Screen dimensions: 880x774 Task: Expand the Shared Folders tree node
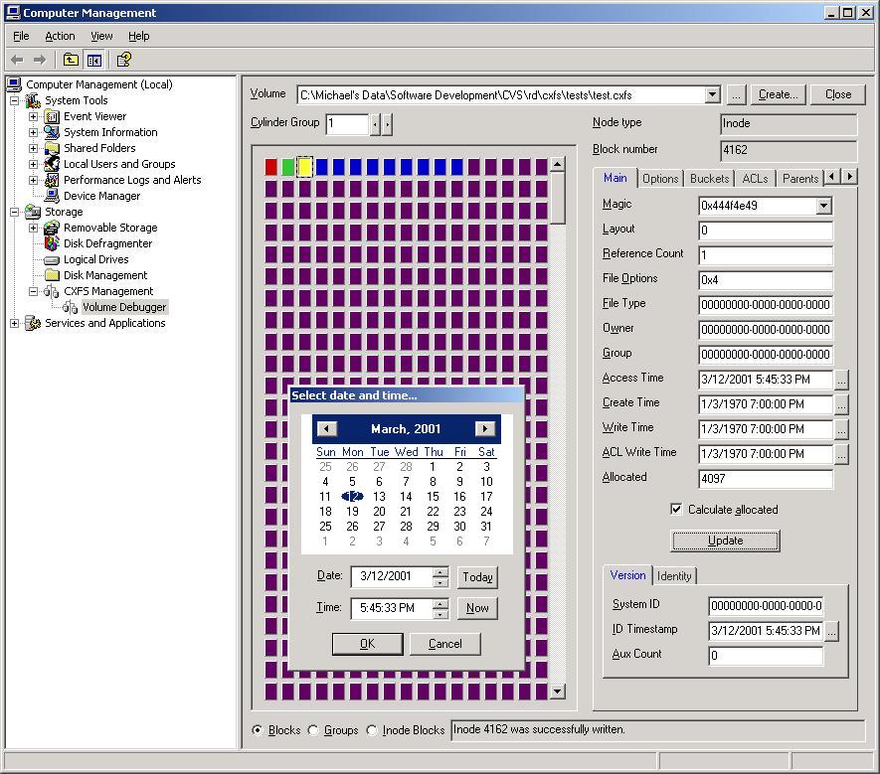[x=33, y=149]
